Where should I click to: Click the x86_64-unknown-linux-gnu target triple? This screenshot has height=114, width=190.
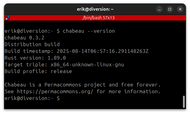coord(87,65)
